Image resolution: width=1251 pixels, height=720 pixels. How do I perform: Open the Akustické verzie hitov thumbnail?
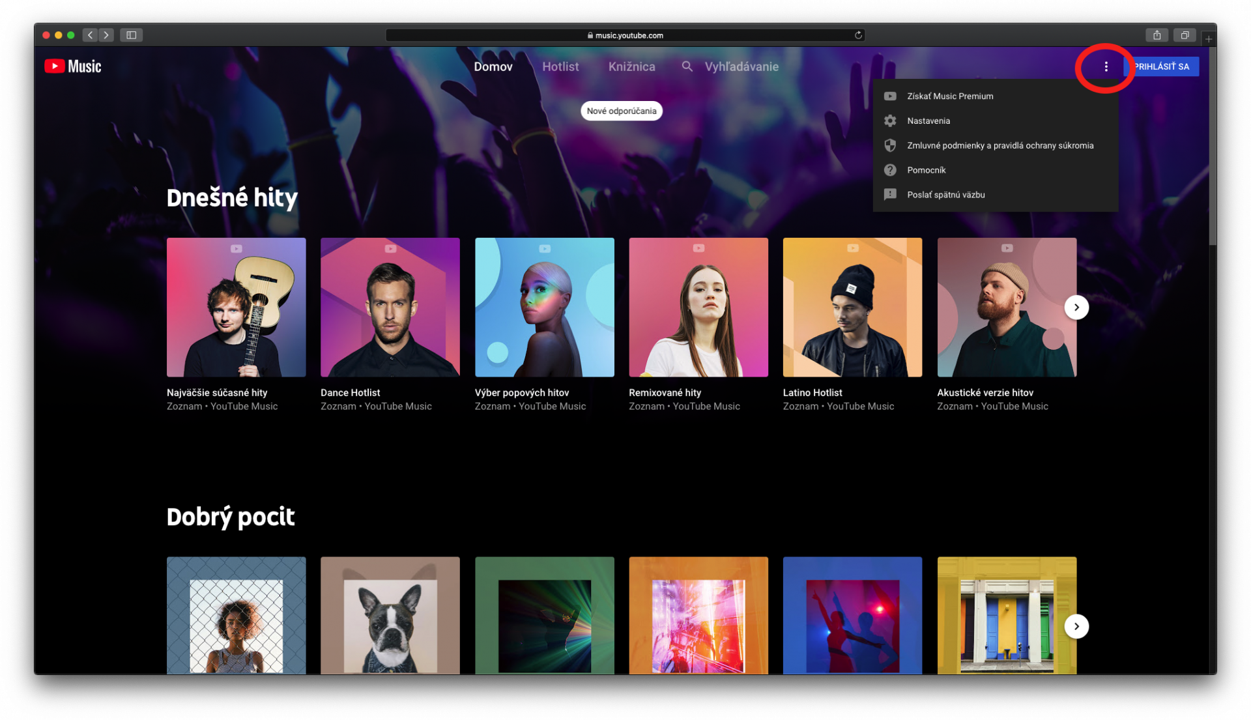(1007, 308)
